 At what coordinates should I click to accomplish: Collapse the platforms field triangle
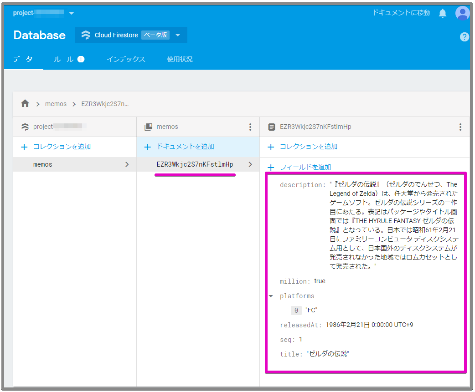pos(271,295)
